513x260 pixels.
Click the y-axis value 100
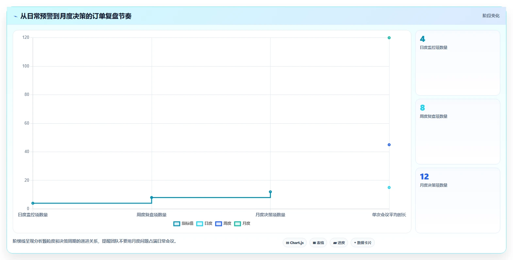click(x=26, y=66)
